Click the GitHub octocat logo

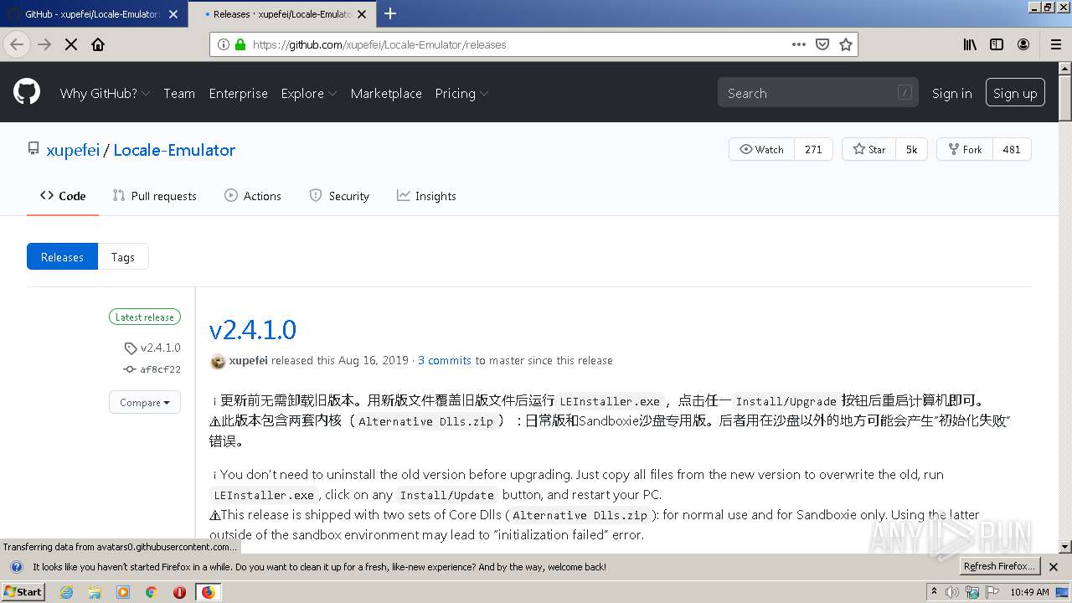[27, 92]
